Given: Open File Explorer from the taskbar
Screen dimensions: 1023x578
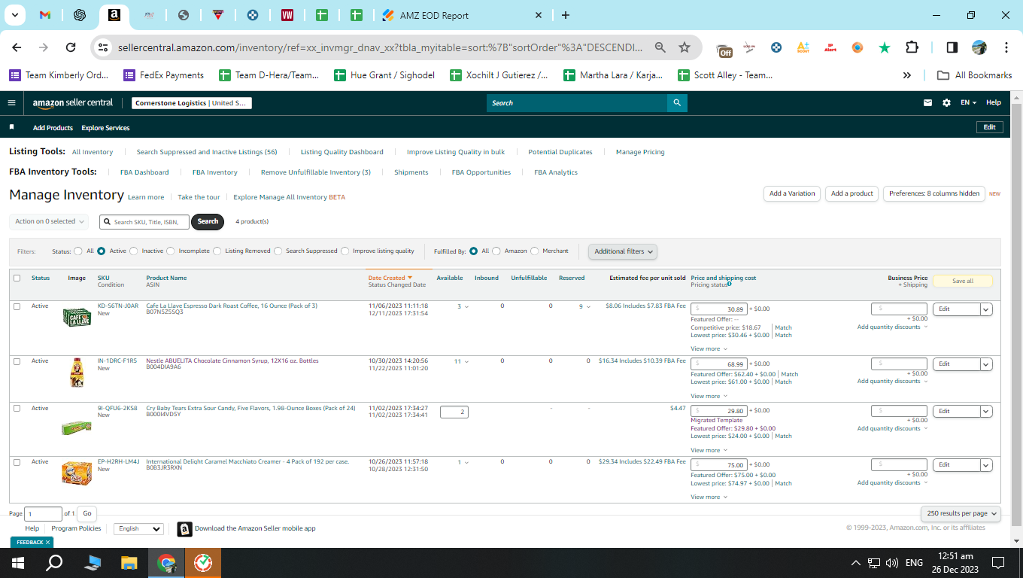Looking at the screenshot, I should (129, 562).
